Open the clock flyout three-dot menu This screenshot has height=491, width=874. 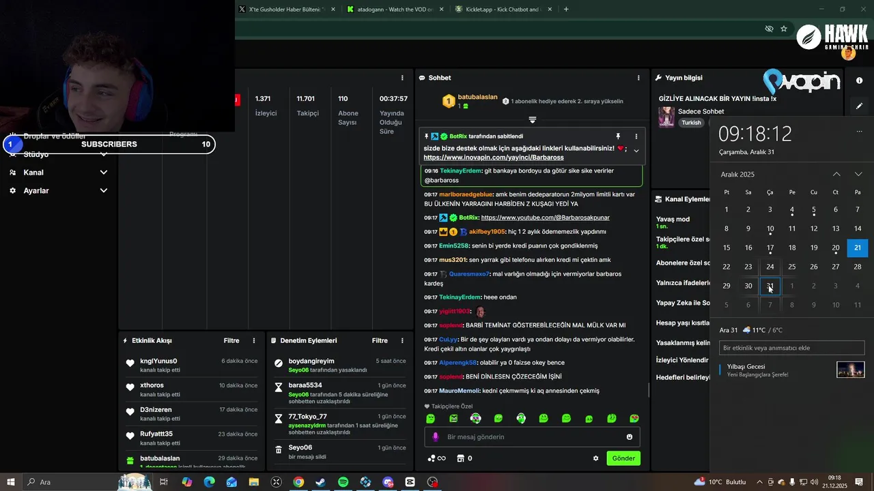859,132
